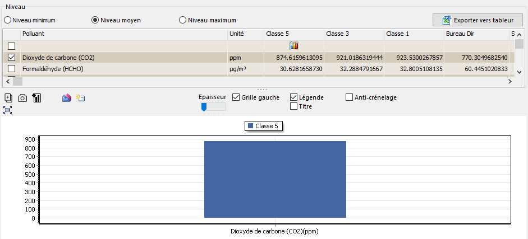This screenshot has height=239, width=528.
Task: Click the three-dot splitter grip above the toolbar
Action: coord(262,90)
